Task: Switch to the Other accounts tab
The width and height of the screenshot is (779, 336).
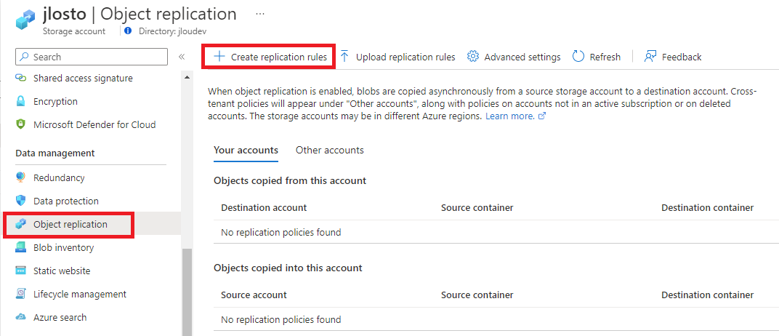Action: coord(329,150)
